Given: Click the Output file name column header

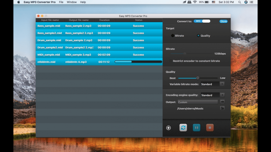Looking at the screenshot, I should pos(79,20).
